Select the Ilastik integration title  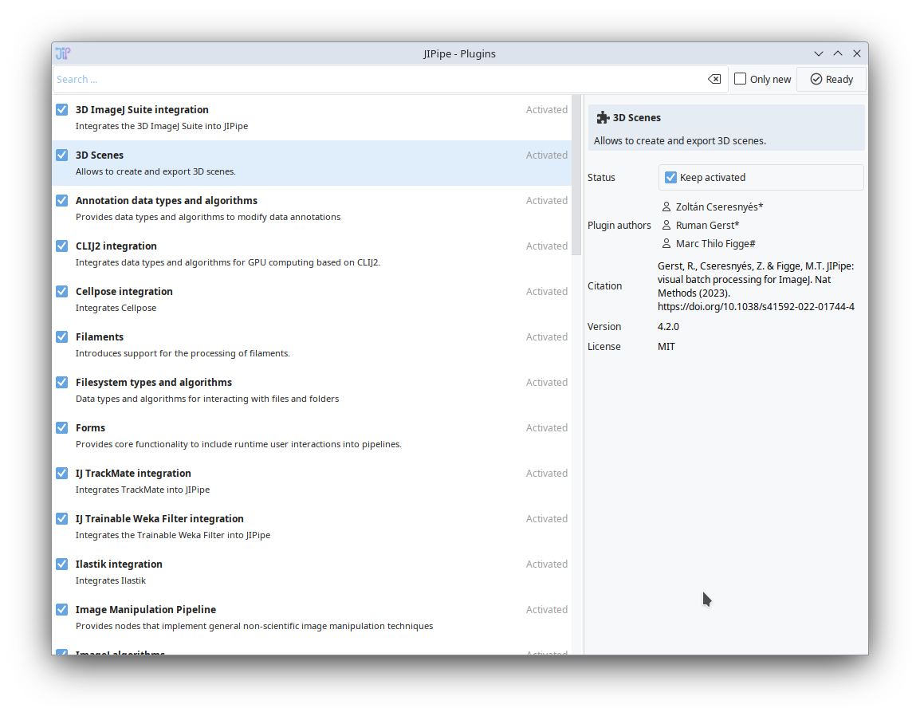point(119,564)
